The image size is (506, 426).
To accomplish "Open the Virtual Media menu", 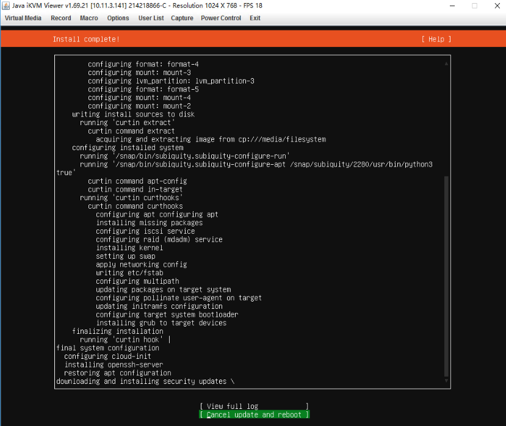I will click(23, 18).
